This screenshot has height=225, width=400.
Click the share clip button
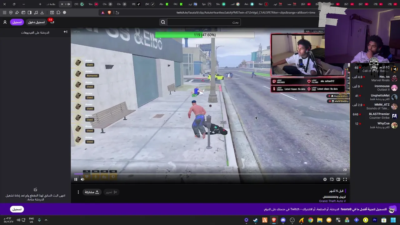tap(92, 192)
